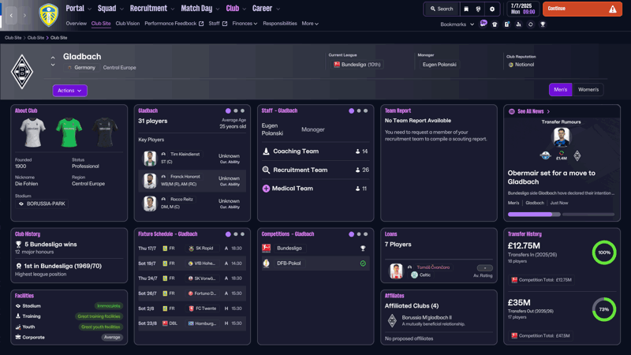The height and width of the screenshot is (355, 631).
Task: Open the scouting circle shortcut icon
Action: point(530,24)
